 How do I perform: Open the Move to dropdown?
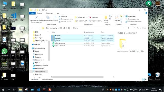pyautogui.click(x=81, y=17)
